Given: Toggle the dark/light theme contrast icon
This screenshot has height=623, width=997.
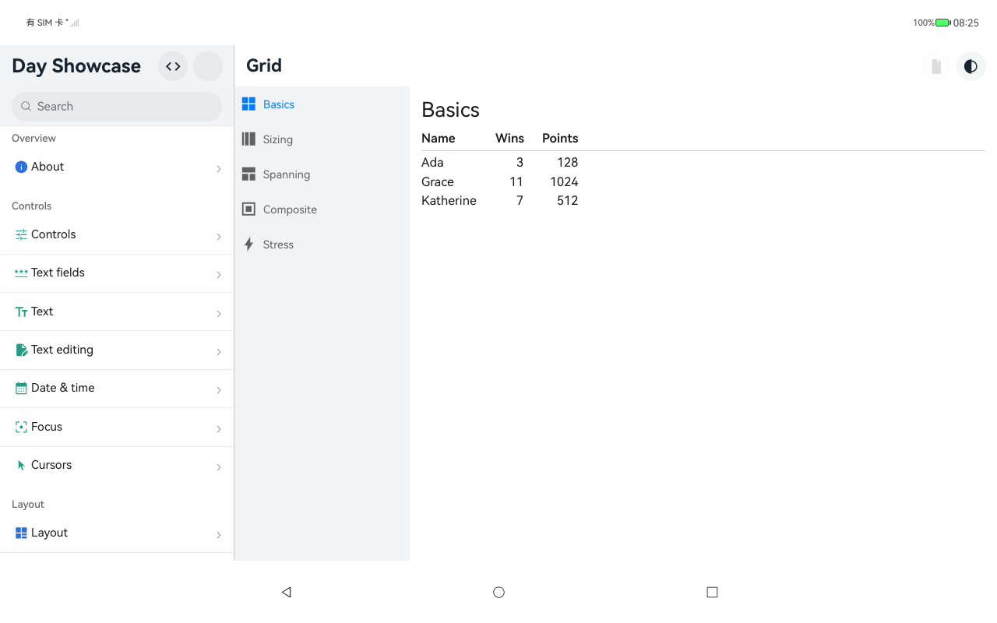Looking at the screenshot, I should point(971,66).
